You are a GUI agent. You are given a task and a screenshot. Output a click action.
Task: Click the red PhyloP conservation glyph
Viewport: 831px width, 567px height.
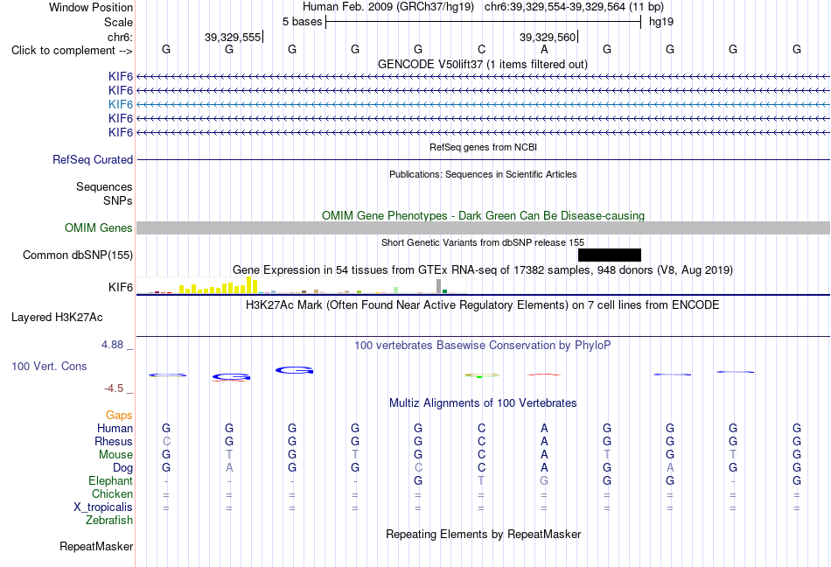pyautogui.click(x=544, y=374)
